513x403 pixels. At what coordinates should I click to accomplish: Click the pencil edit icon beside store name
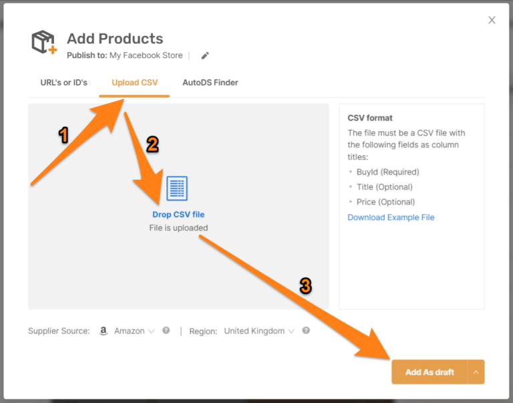pyautogui.click(x=205, y=55)
